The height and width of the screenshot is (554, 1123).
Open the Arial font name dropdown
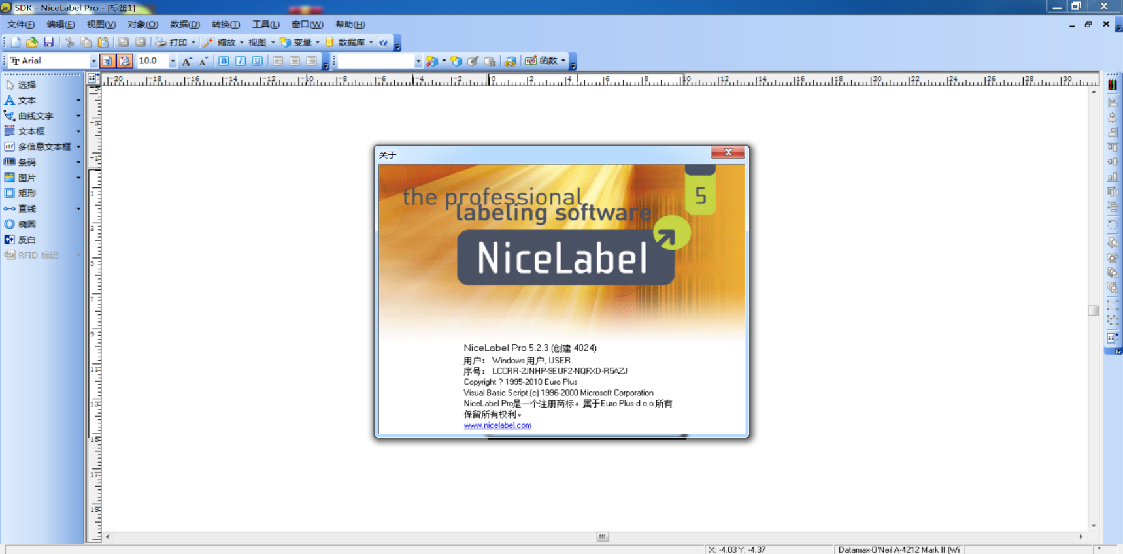click(93, 61)
